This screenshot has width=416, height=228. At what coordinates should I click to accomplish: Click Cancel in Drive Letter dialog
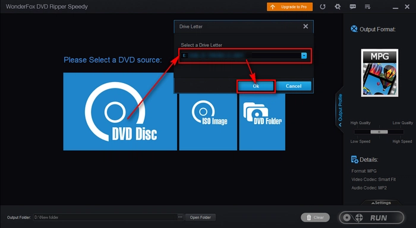pos(294,86)
